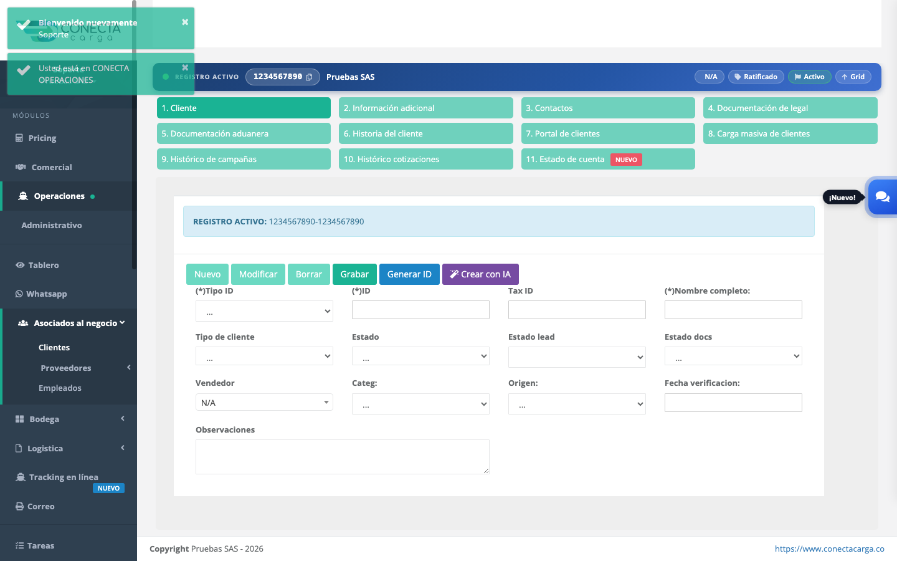Expand the Bodega menu
The image size is (897, 561).
coord(69,419)
